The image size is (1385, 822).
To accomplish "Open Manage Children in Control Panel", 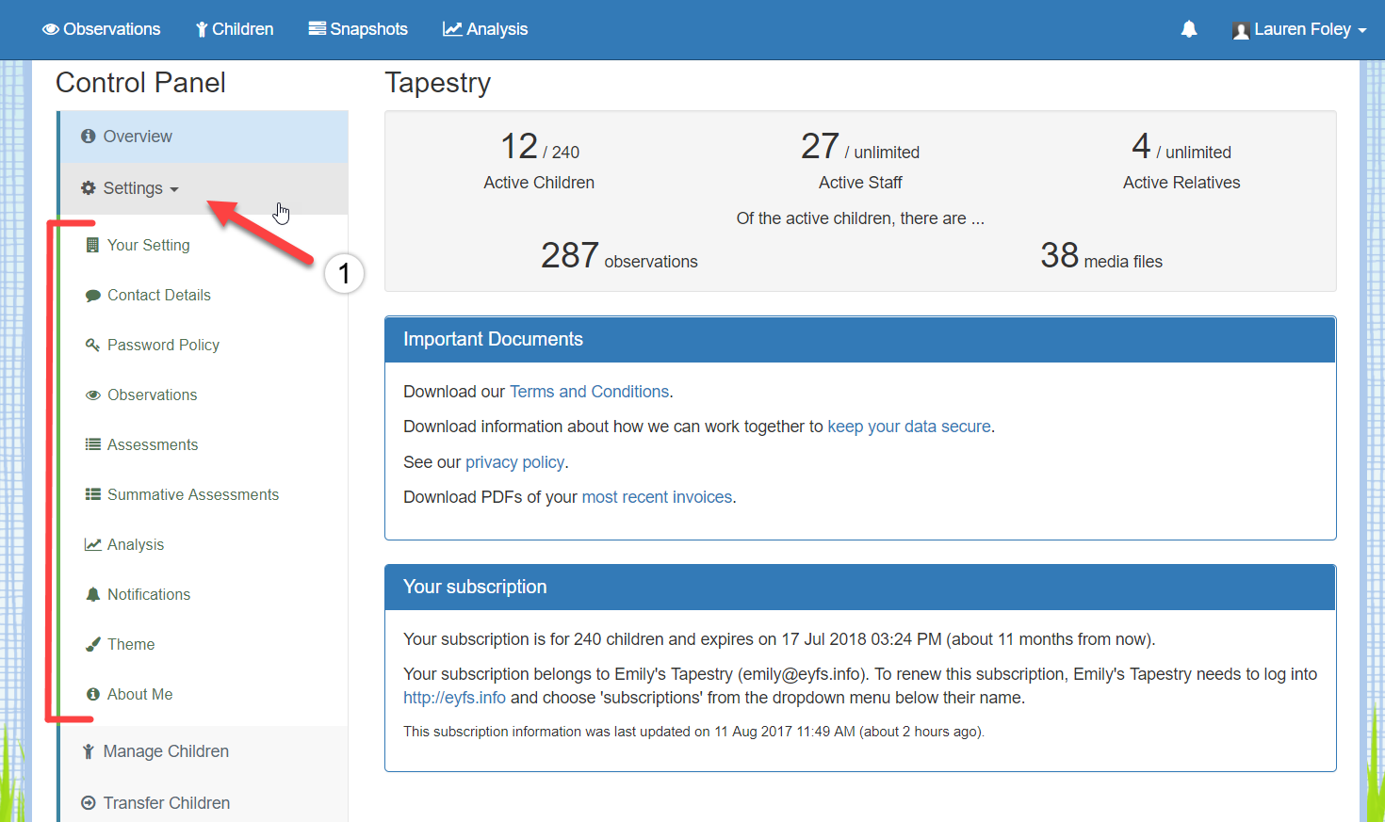I will tap(204, 751).
